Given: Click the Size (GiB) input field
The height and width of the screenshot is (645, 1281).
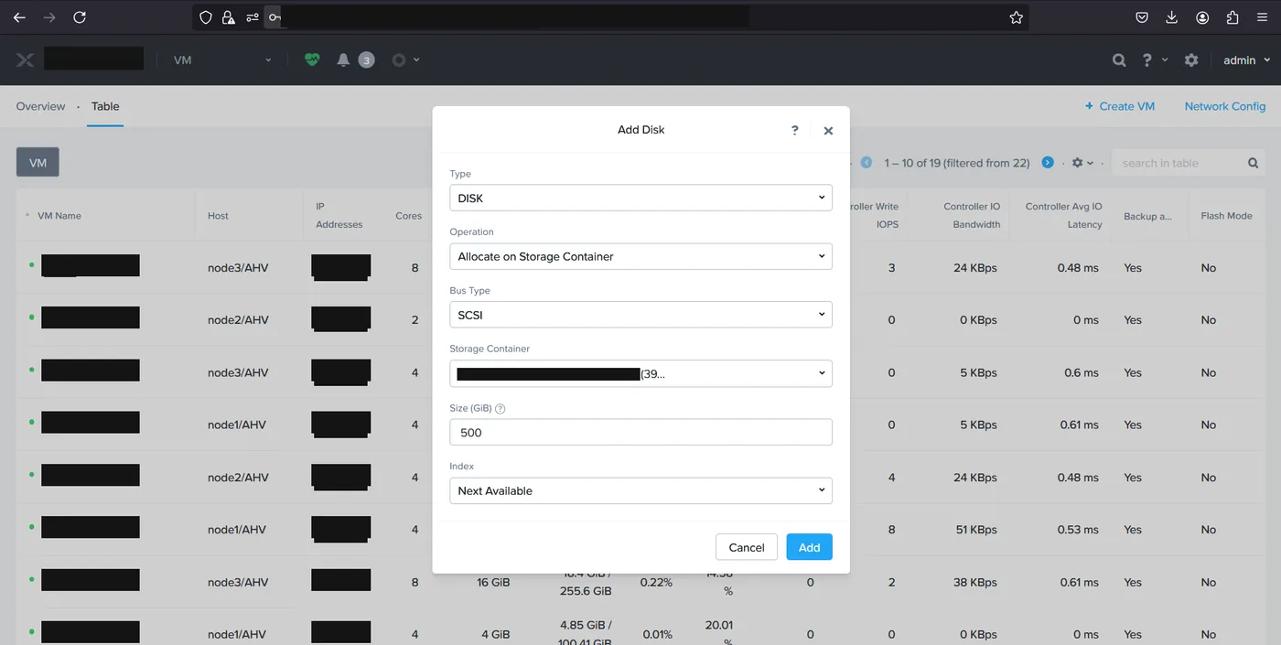Looking at the screenshot, I should 640,432.
